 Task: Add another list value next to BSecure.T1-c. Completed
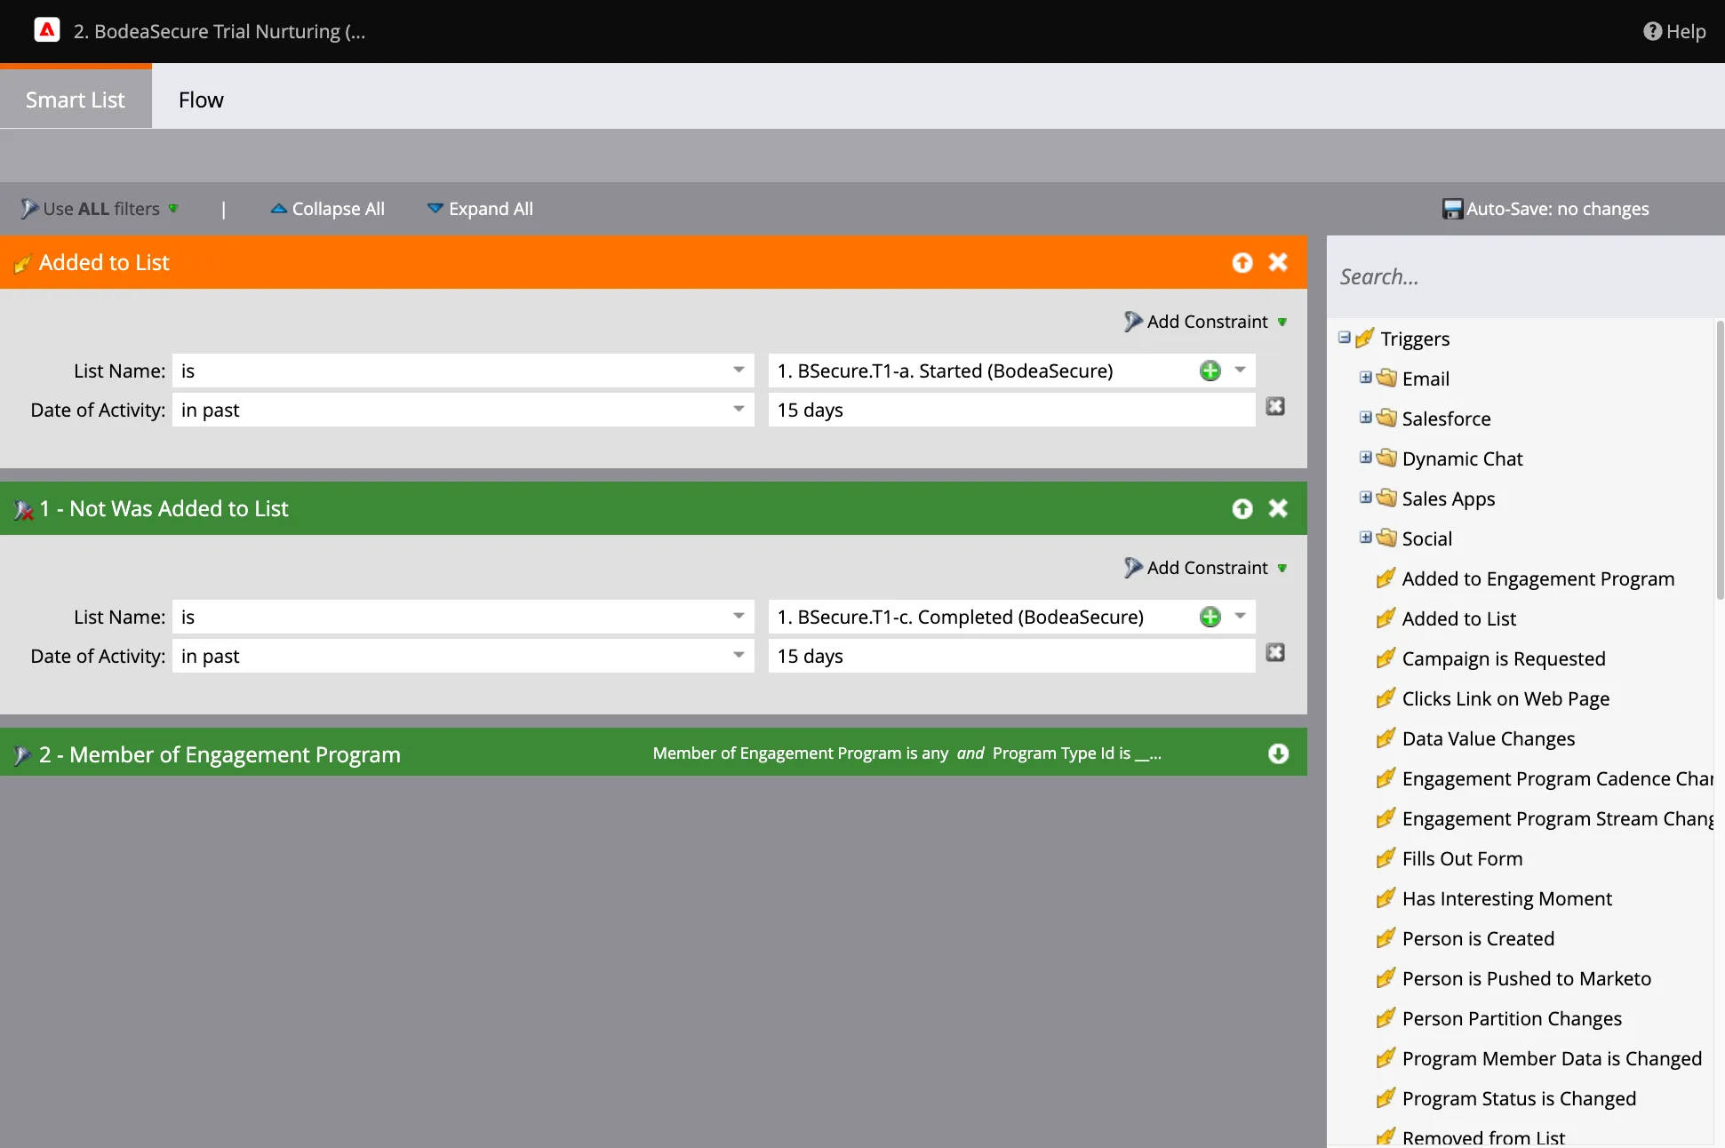pos(1210,617)
